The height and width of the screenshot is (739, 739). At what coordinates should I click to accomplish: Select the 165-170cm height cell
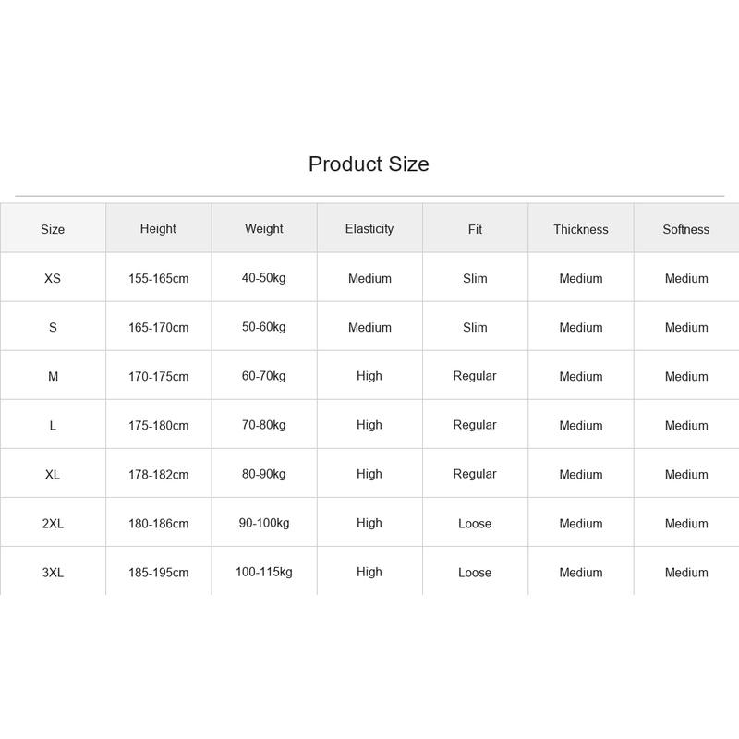tap(158, 327)
